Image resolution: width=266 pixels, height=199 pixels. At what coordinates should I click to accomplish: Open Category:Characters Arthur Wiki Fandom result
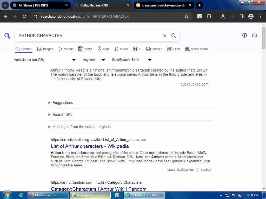click(98, 189)
